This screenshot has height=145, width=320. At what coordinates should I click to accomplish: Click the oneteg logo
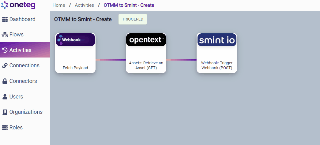pos(18,5)
